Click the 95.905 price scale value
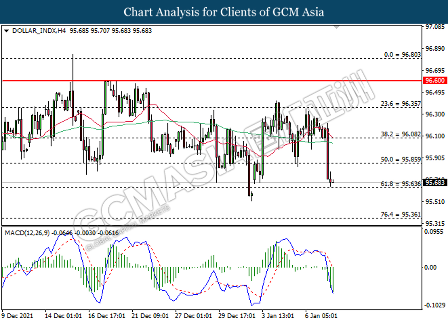This screenshot has height=320, width=448. (435, 158)
